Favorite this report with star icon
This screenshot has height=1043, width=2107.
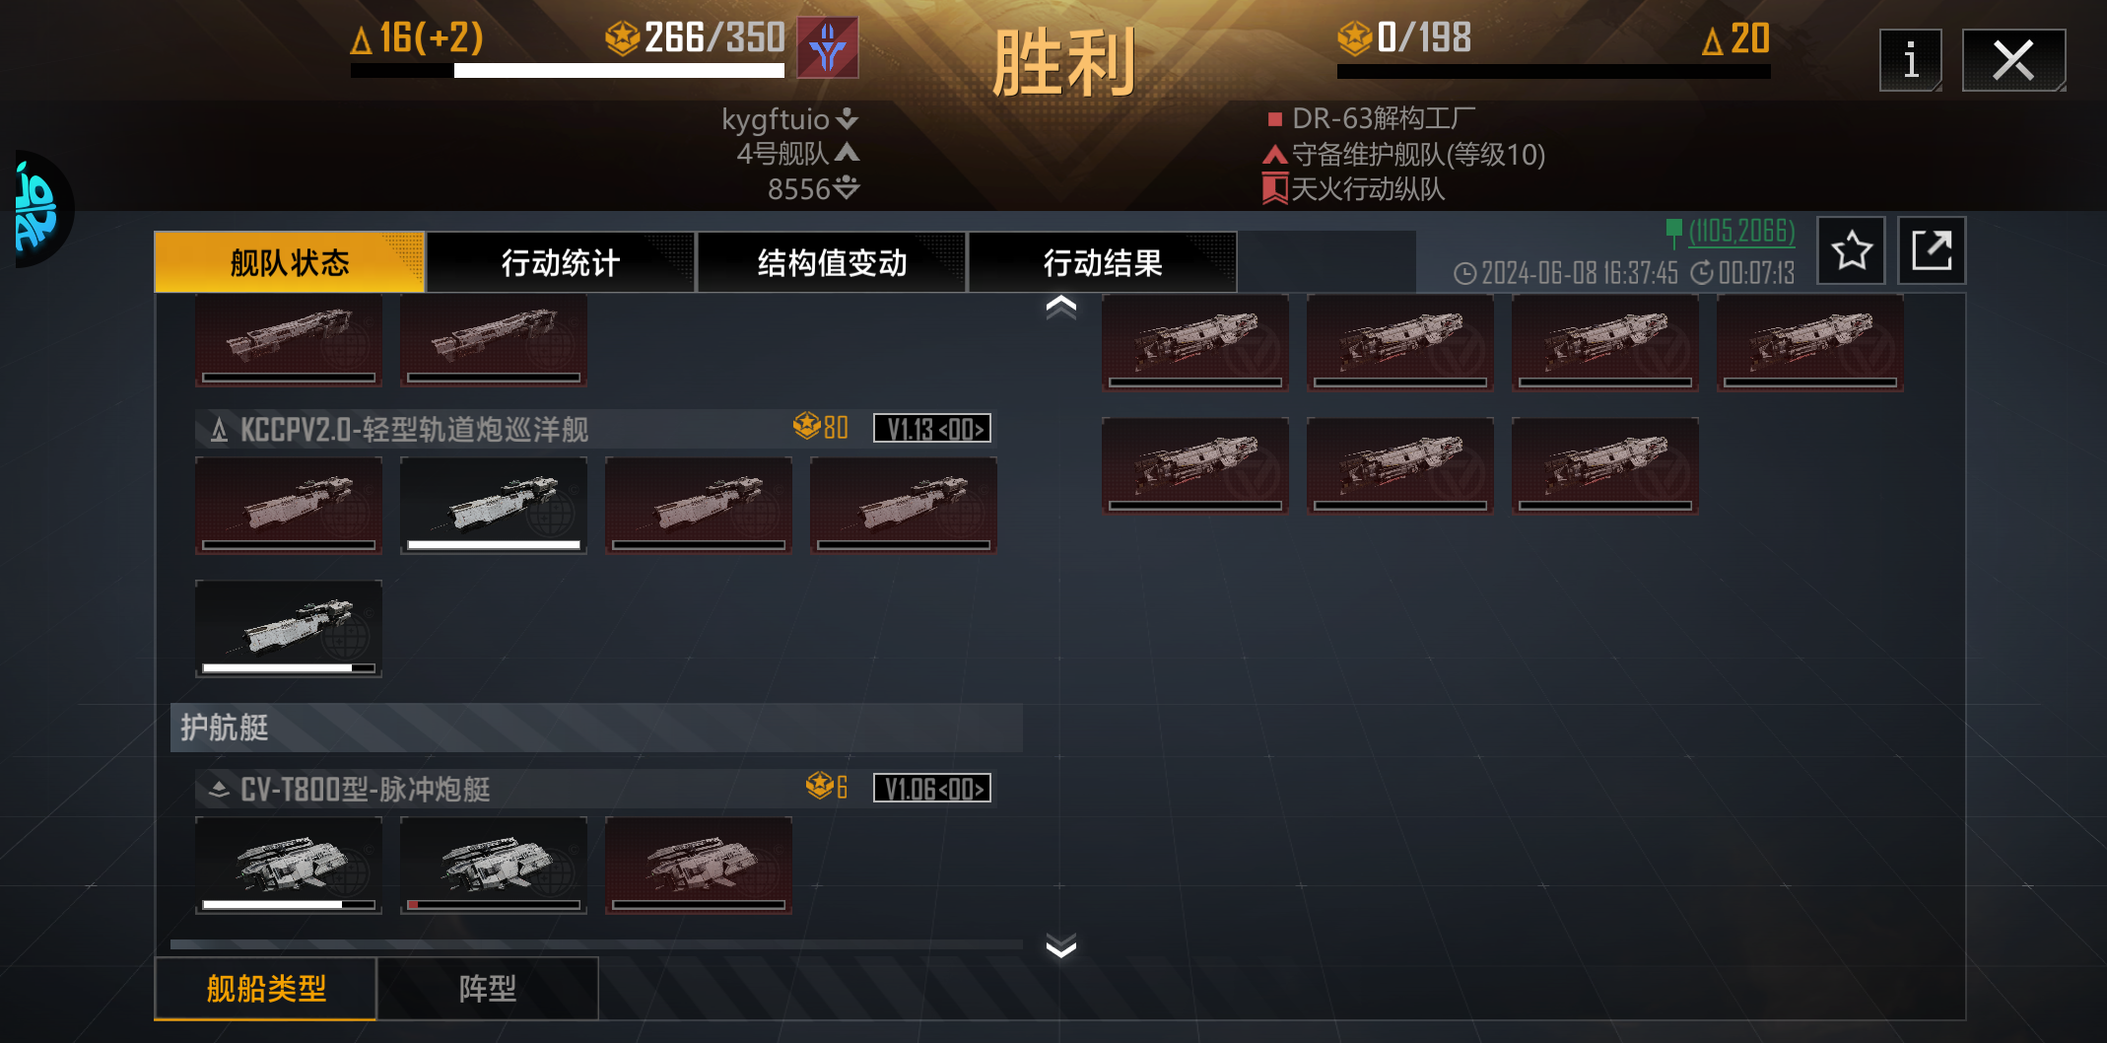(1851, 250)
